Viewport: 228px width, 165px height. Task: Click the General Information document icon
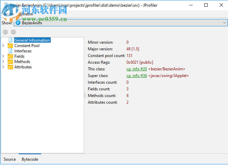(x=10, y=40)
